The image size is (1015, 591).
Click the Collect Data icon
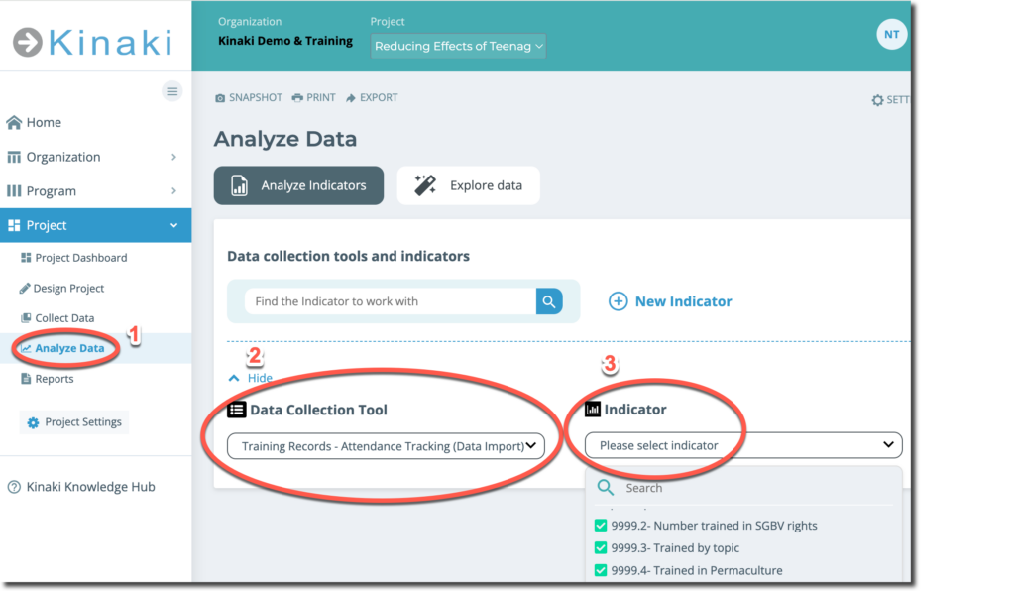(26, 318)
